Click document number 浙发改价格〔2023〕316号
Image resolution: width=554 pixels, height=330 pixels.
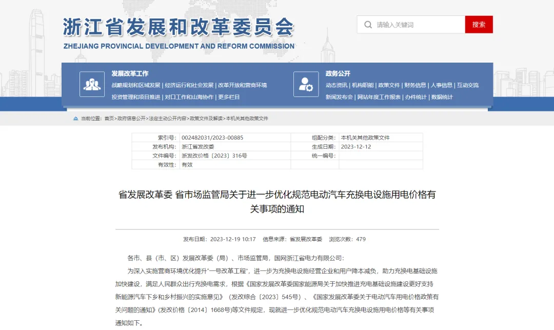(214, 156)
